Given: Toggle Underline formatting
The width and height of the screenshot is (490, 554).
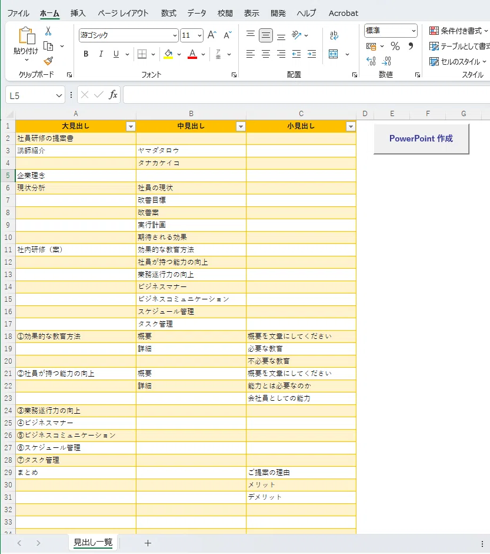Looking at the screenshot, I should (x=116, y=54).
